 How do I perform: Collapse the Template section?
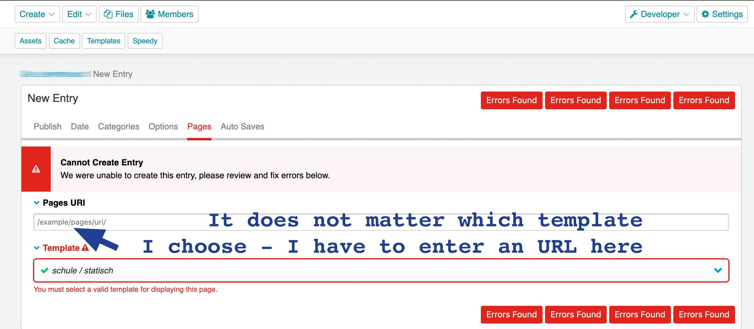coord(36,248)
